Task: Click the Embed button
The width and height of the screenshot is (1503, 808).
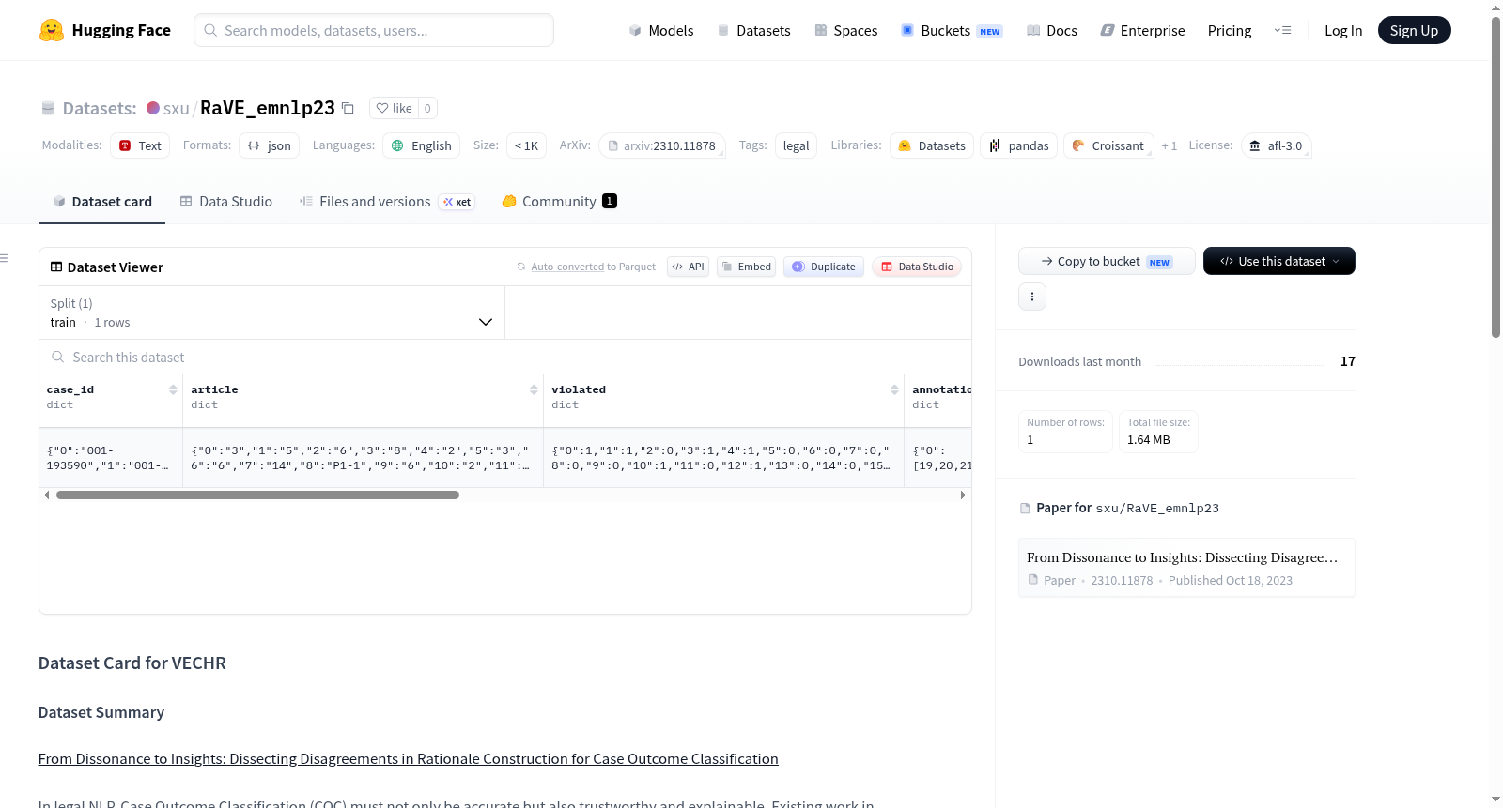Action: click(x=746, y=267)
